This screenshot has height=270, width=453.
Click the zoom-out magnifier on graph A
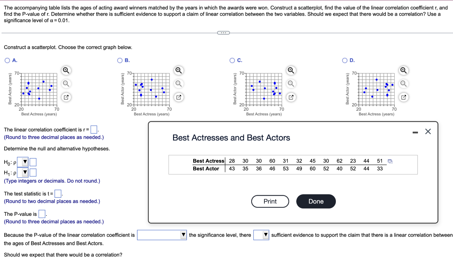(x=66, y=84)
